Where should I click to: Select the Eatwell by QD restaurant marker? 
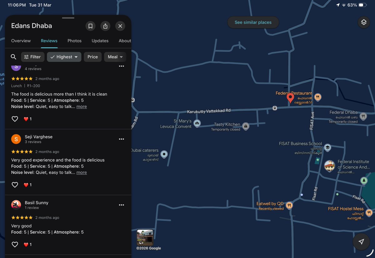(x=289, y=205)
